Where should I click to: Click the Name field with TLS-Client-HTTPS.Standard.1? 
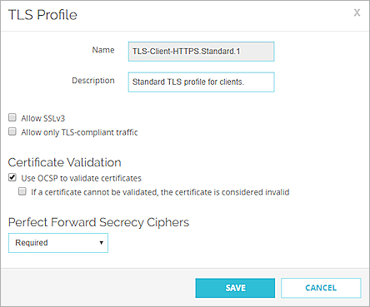(201, 52)
